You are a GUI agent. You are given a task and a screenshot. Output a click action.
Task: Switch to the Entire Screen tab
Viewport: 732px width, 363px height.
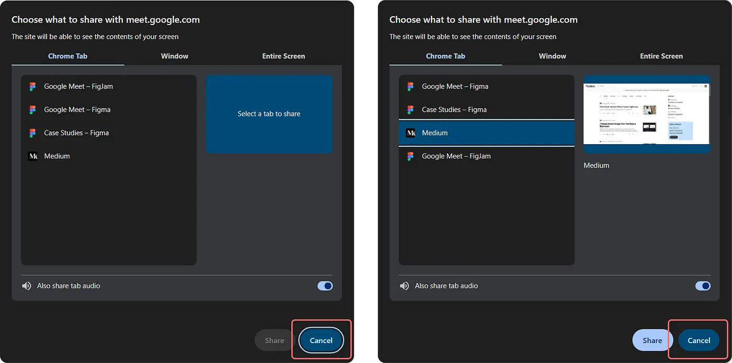283,56
